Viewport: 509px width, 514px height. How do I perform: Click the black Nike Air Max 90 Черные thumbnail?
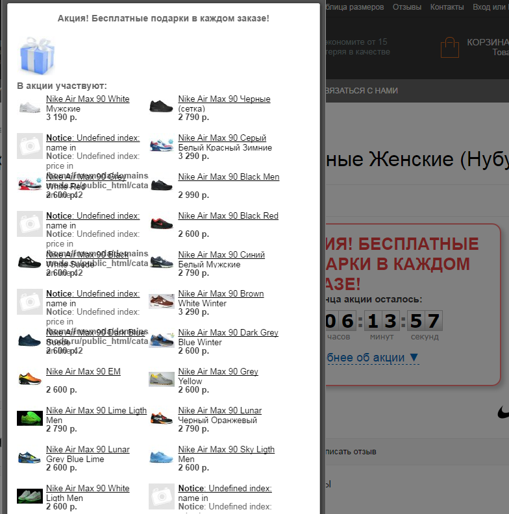coord(162,107)
